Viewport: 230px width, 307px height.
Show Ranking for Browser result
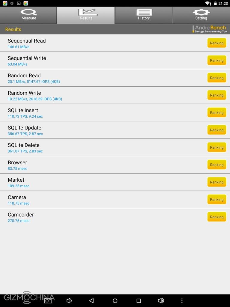[x=217, y=165]
